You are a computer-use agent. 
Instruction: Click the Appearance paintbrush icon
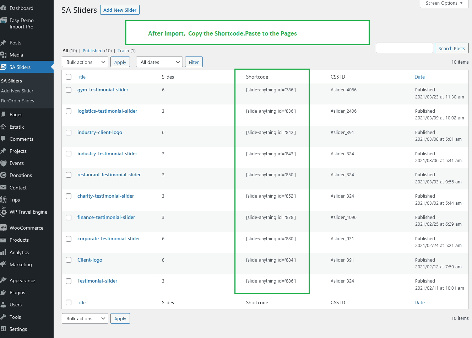point(3,280)
